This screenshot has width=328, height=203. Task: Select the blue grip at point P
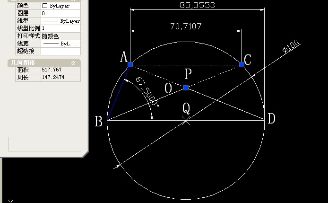coord(186,88)
